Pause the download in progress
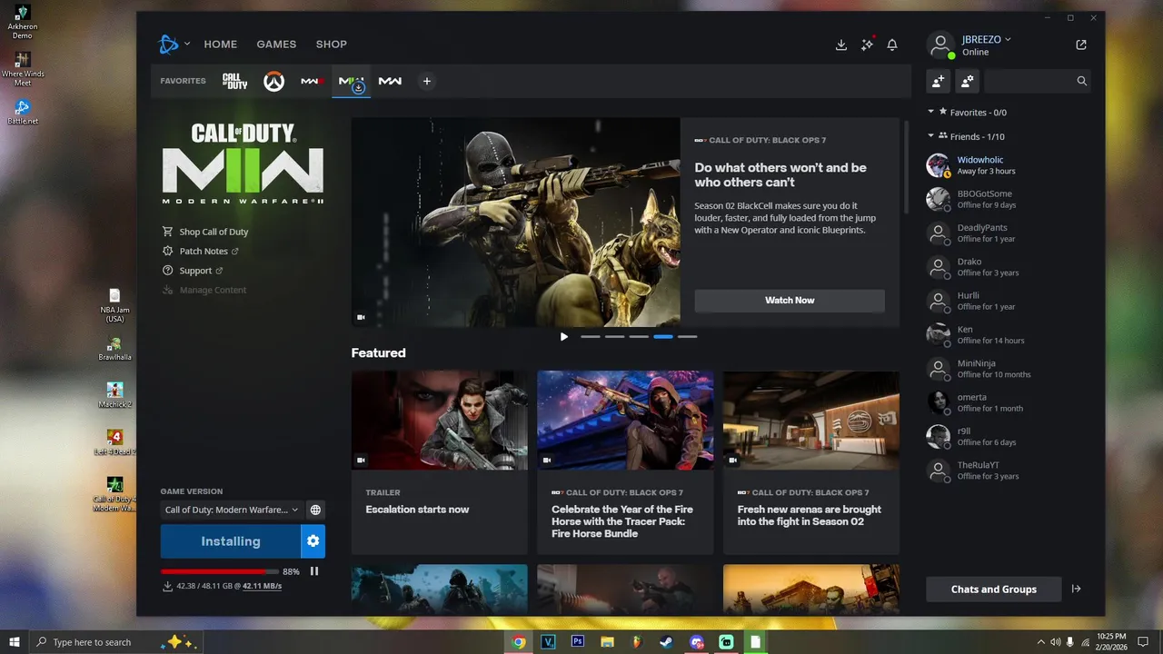Image resolution: width=1163 pixels, height=654 pixels. (314, 571)
